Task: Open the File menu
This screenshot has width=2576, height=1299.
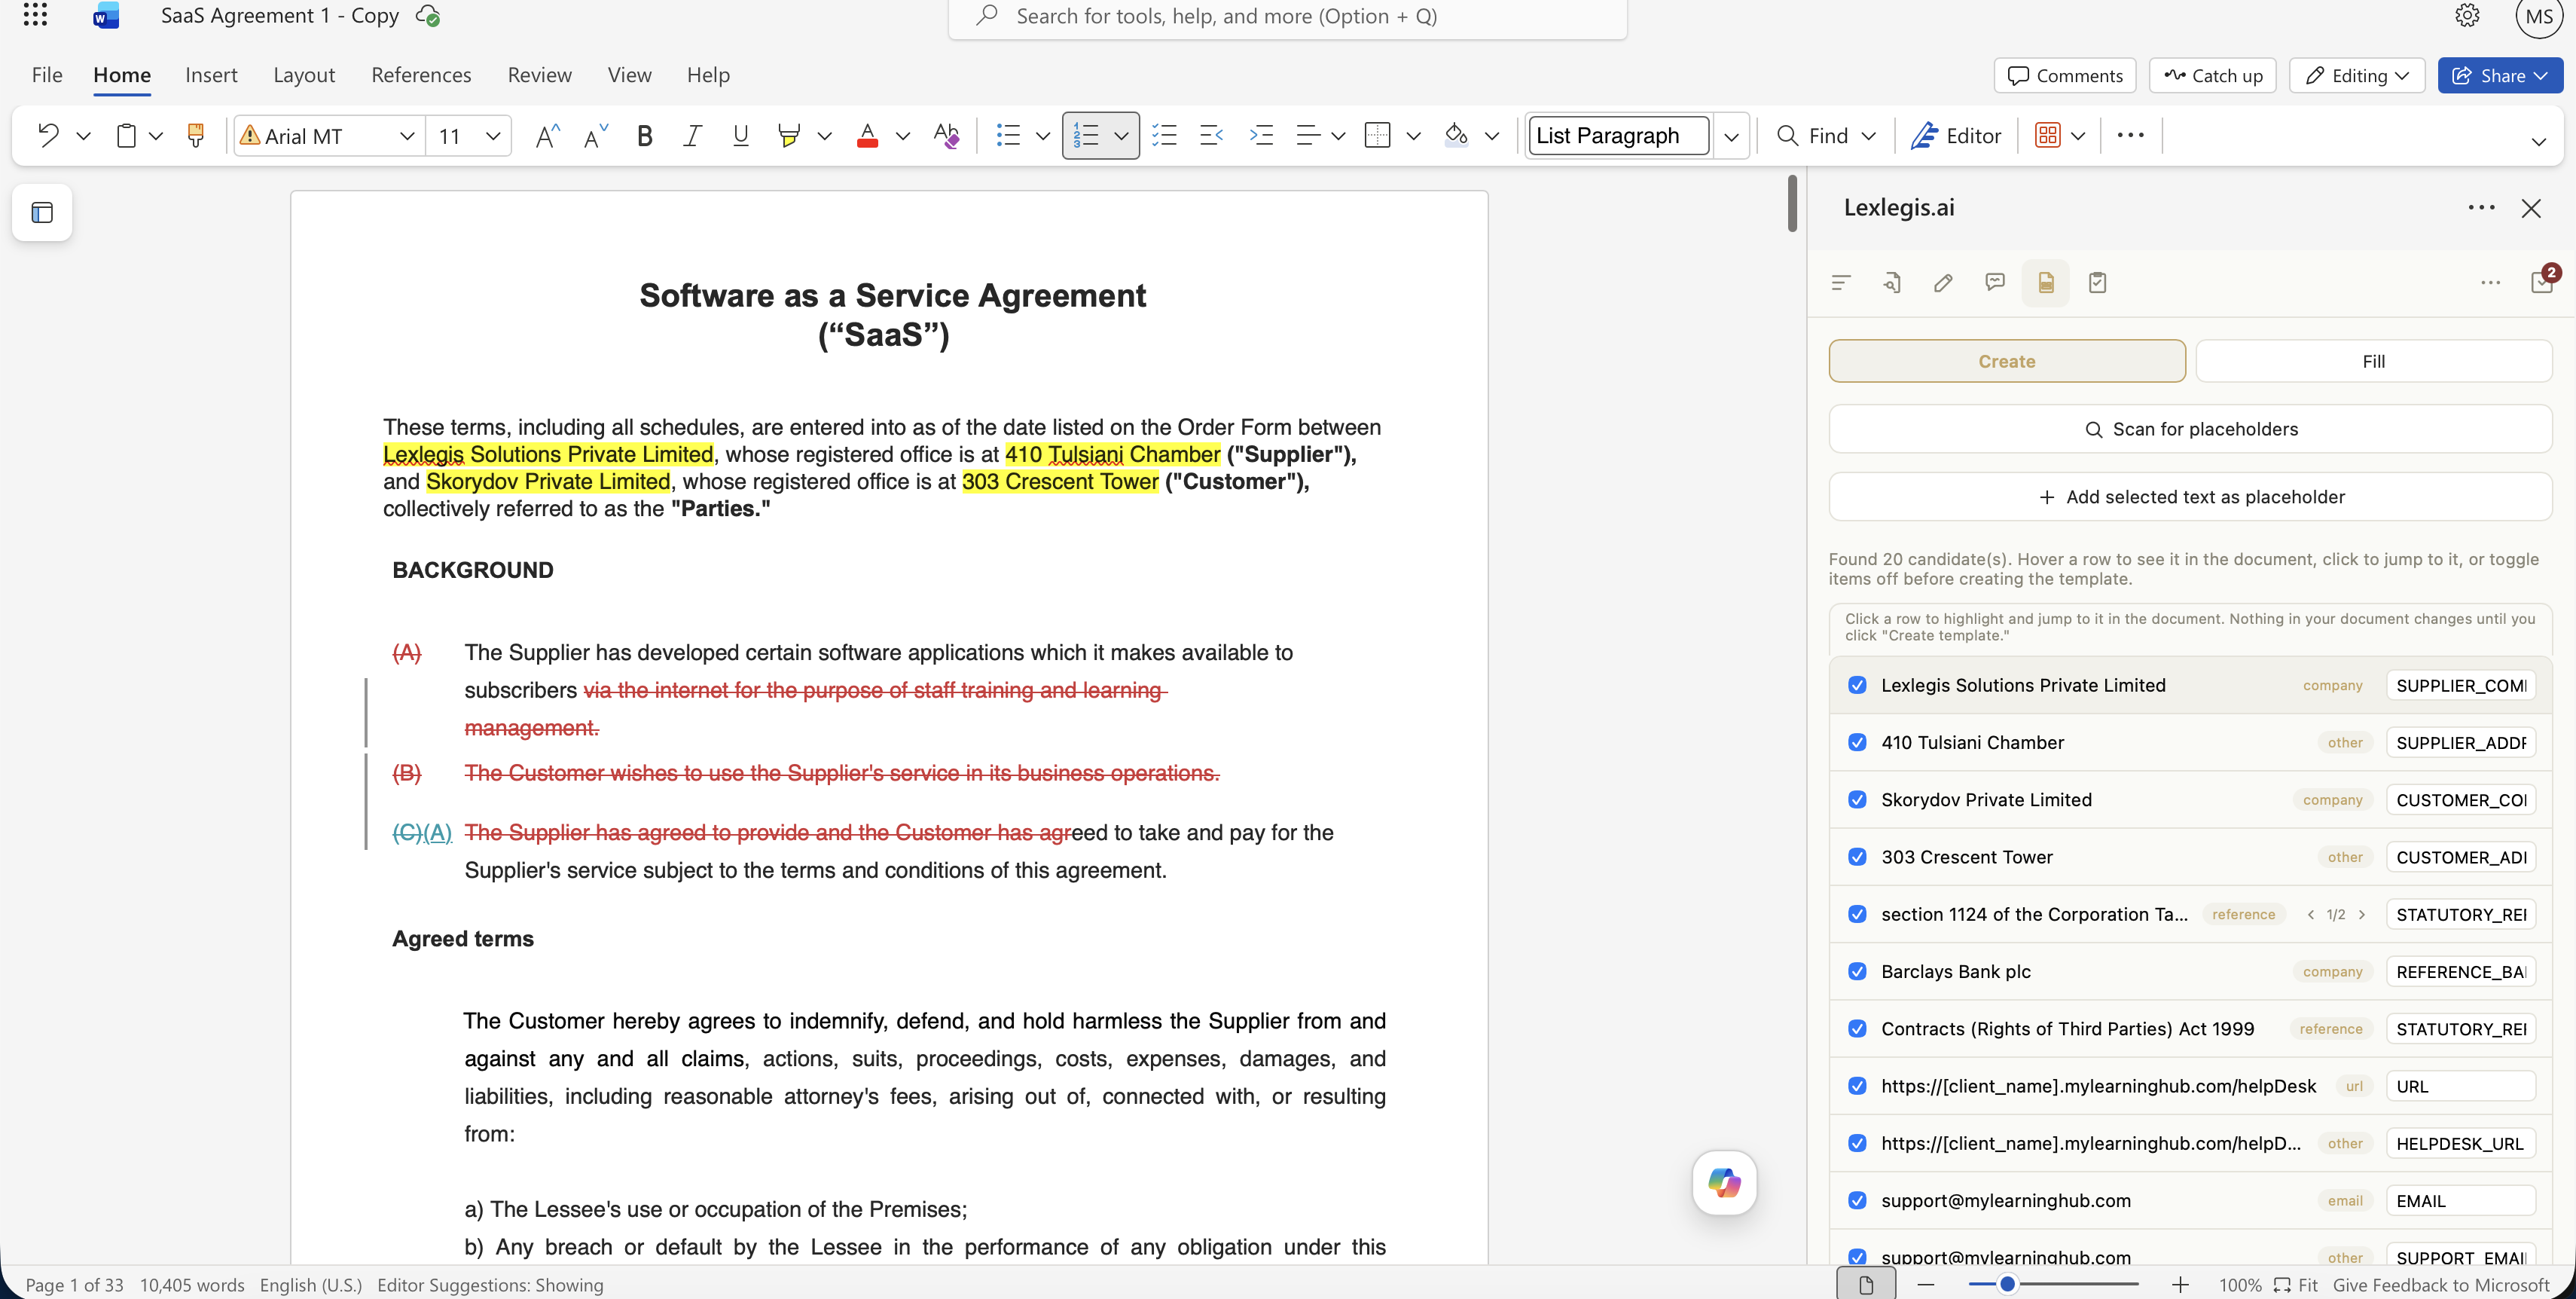Action: pyautogui.click(x=47, y=75)
